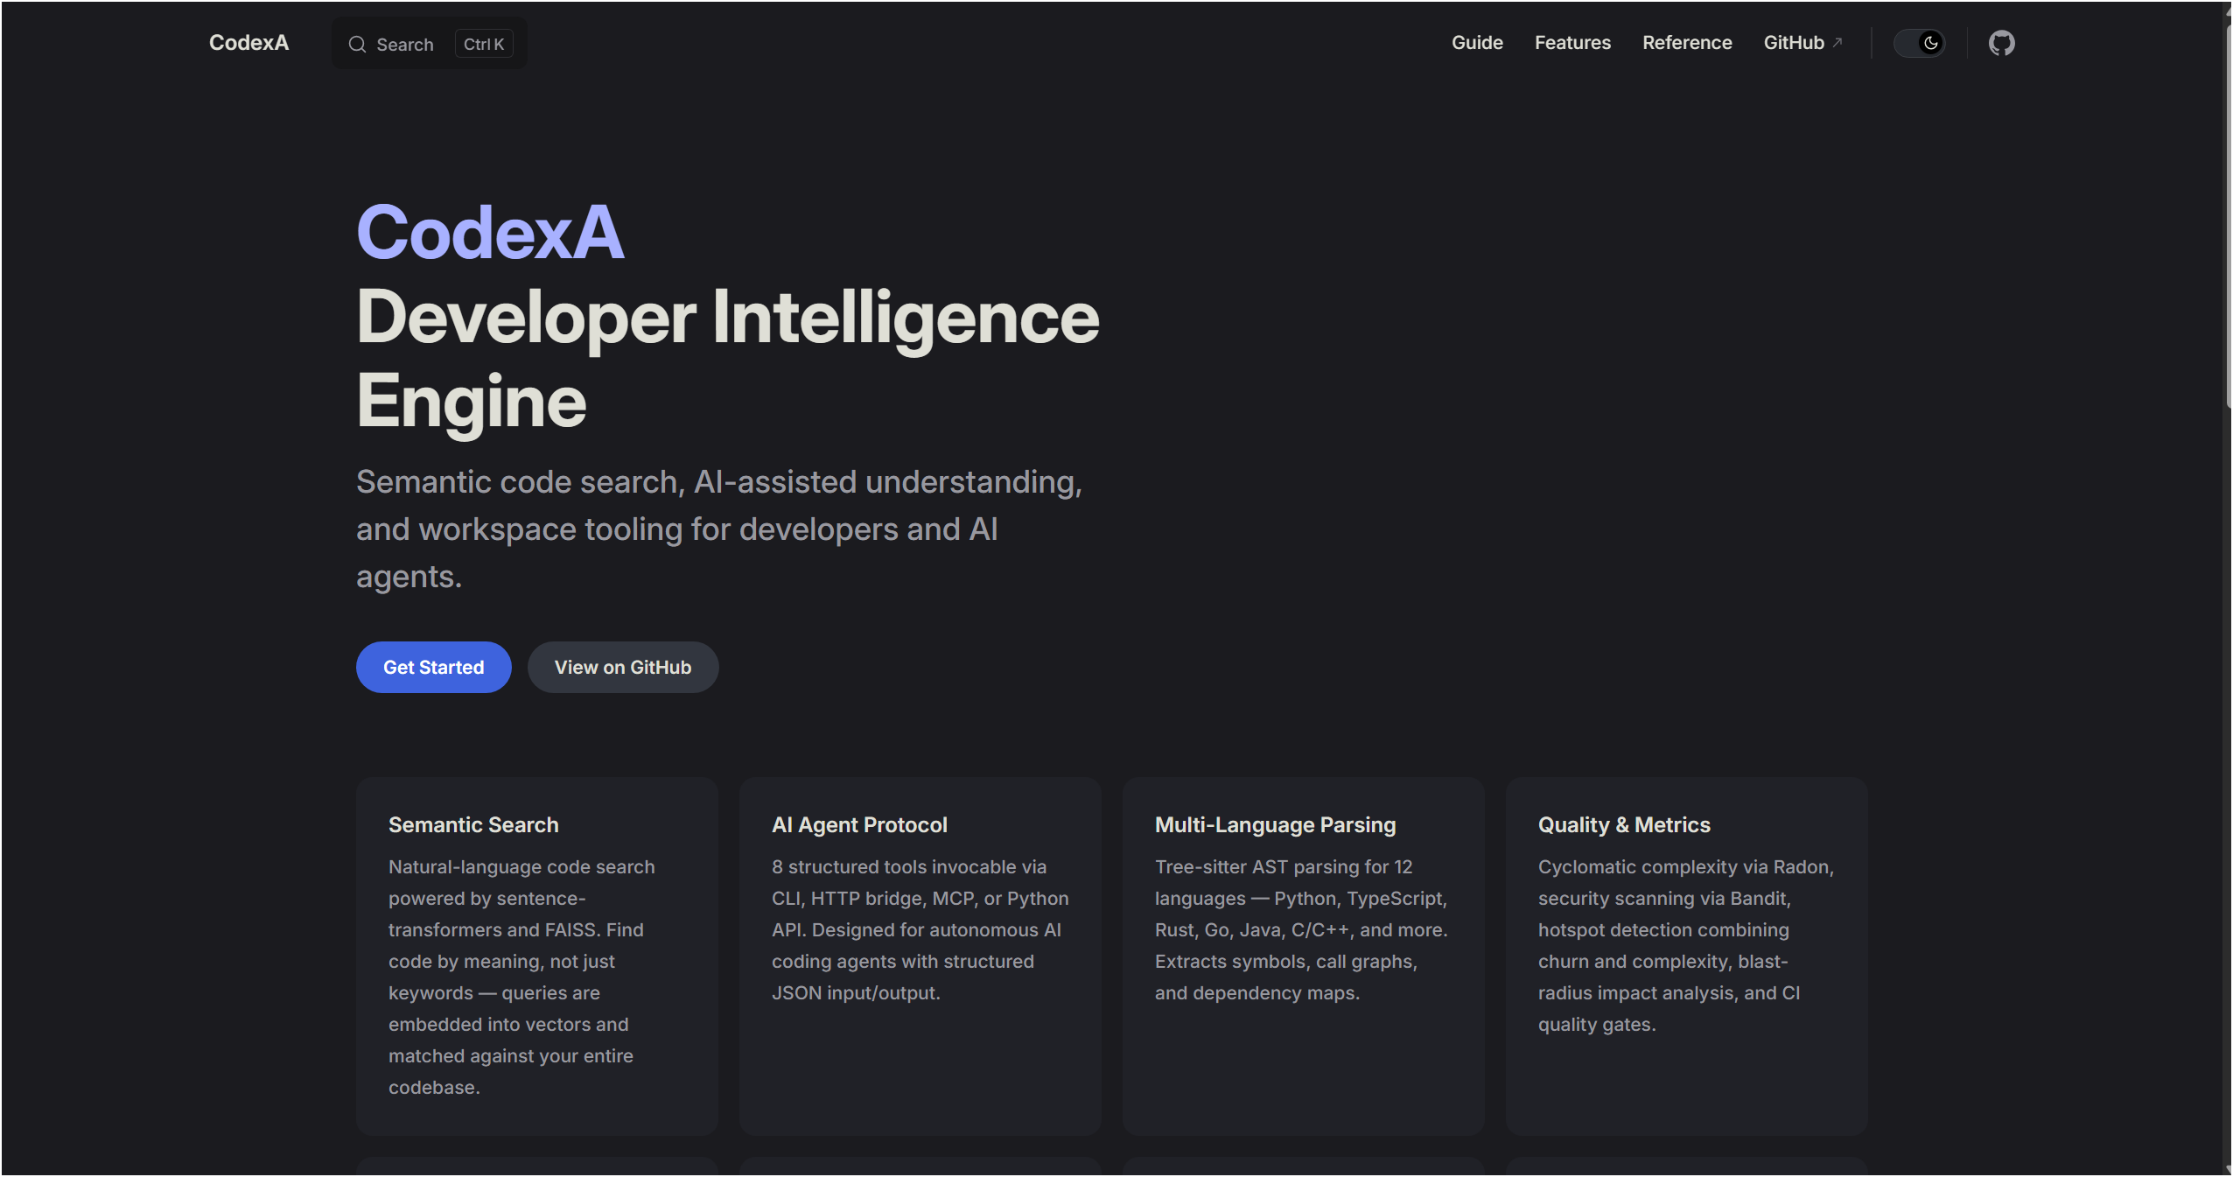Click the search magnifier icon

358,43
